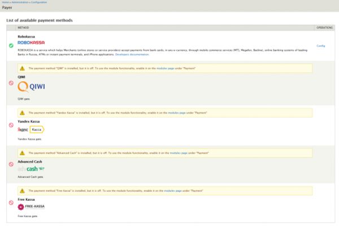Open the Developers documentation link

(132, 54)
